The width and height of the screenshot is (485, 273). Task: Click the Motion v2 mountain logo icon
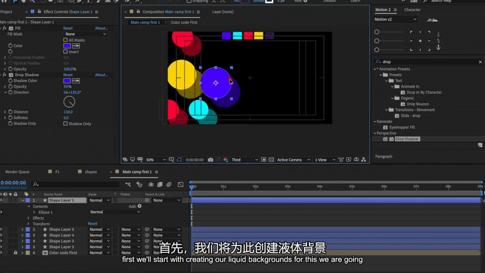432,20
